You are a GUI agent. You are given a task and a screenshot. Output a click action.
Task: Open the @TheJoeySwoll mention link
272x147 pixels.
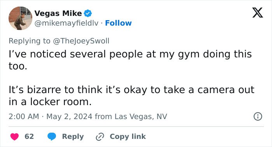click(x=81, y=41)
